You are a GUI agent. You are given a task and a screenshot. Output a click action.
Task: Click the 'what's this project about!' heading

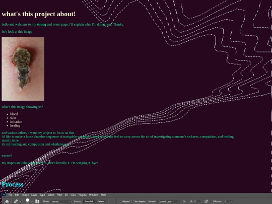(x=39, y=14)
